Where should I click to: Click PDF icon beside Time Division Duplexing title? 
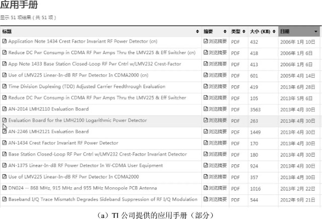(x=4, y=87)
